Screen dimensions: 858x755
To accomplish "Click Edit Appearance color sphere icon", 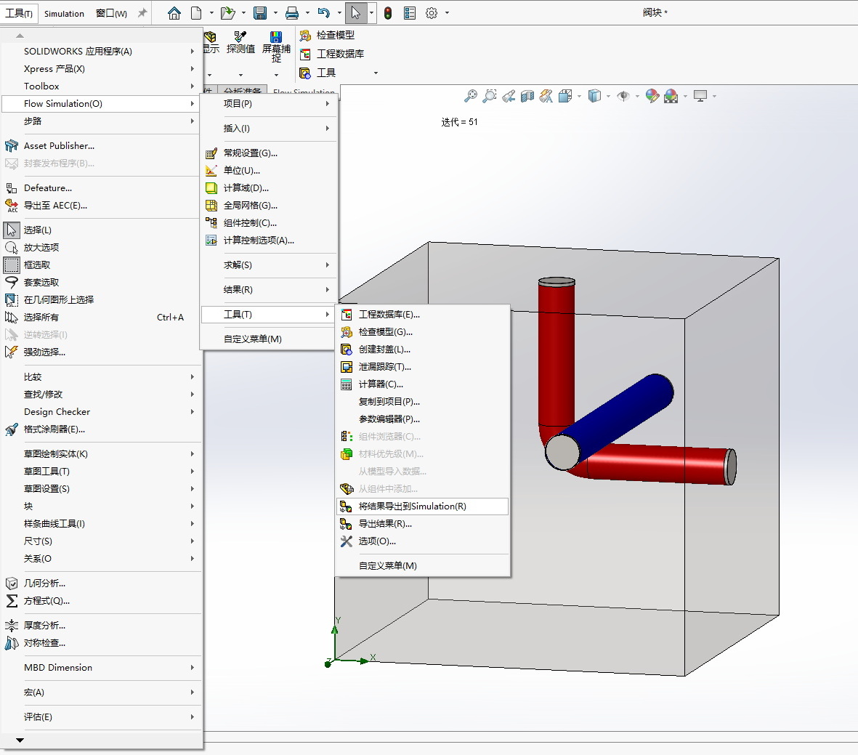I will click(x=652, y=97).
